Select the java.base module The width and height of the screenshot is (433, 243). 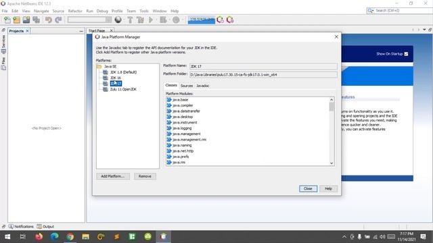click(180, 100)
